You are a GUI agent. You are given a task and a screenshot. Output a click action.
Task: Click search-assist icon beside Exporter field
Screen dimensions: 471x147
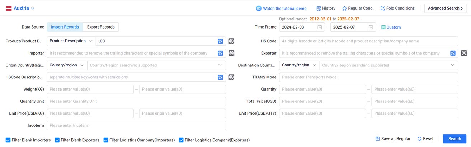(464, 53)
